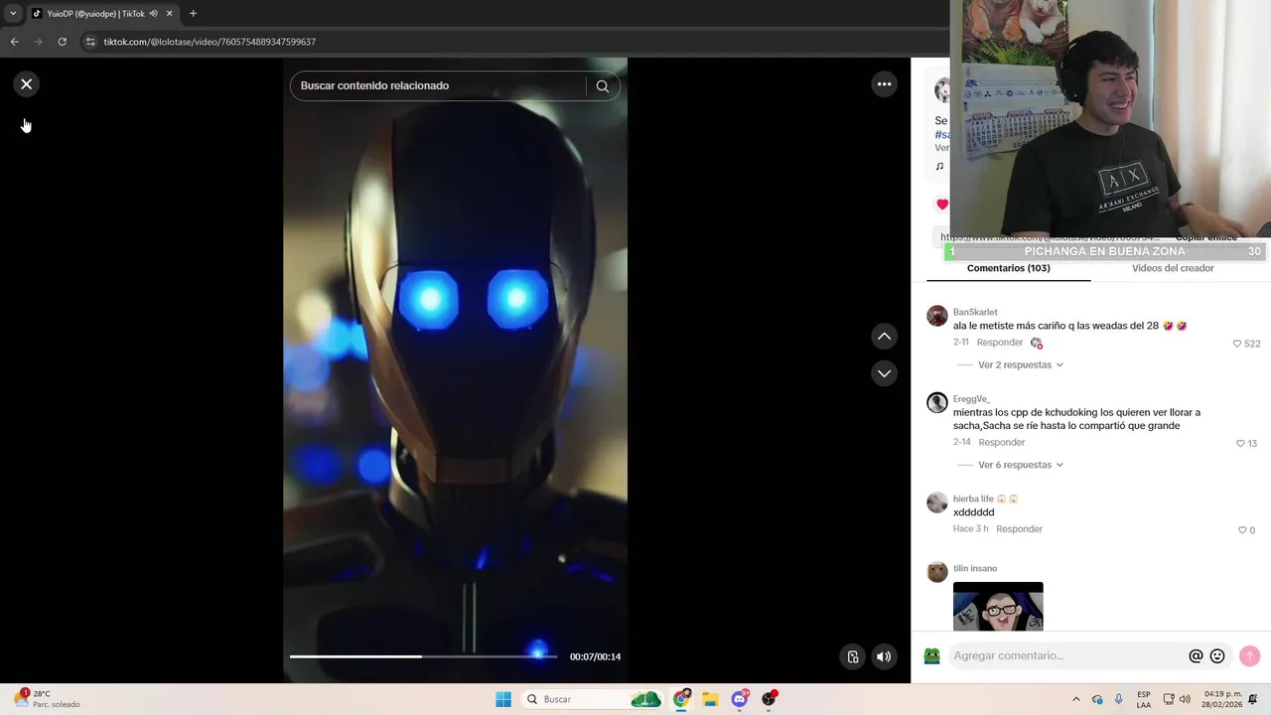
Task: Open OBS Studio from the taskbar
Action: 769,699
